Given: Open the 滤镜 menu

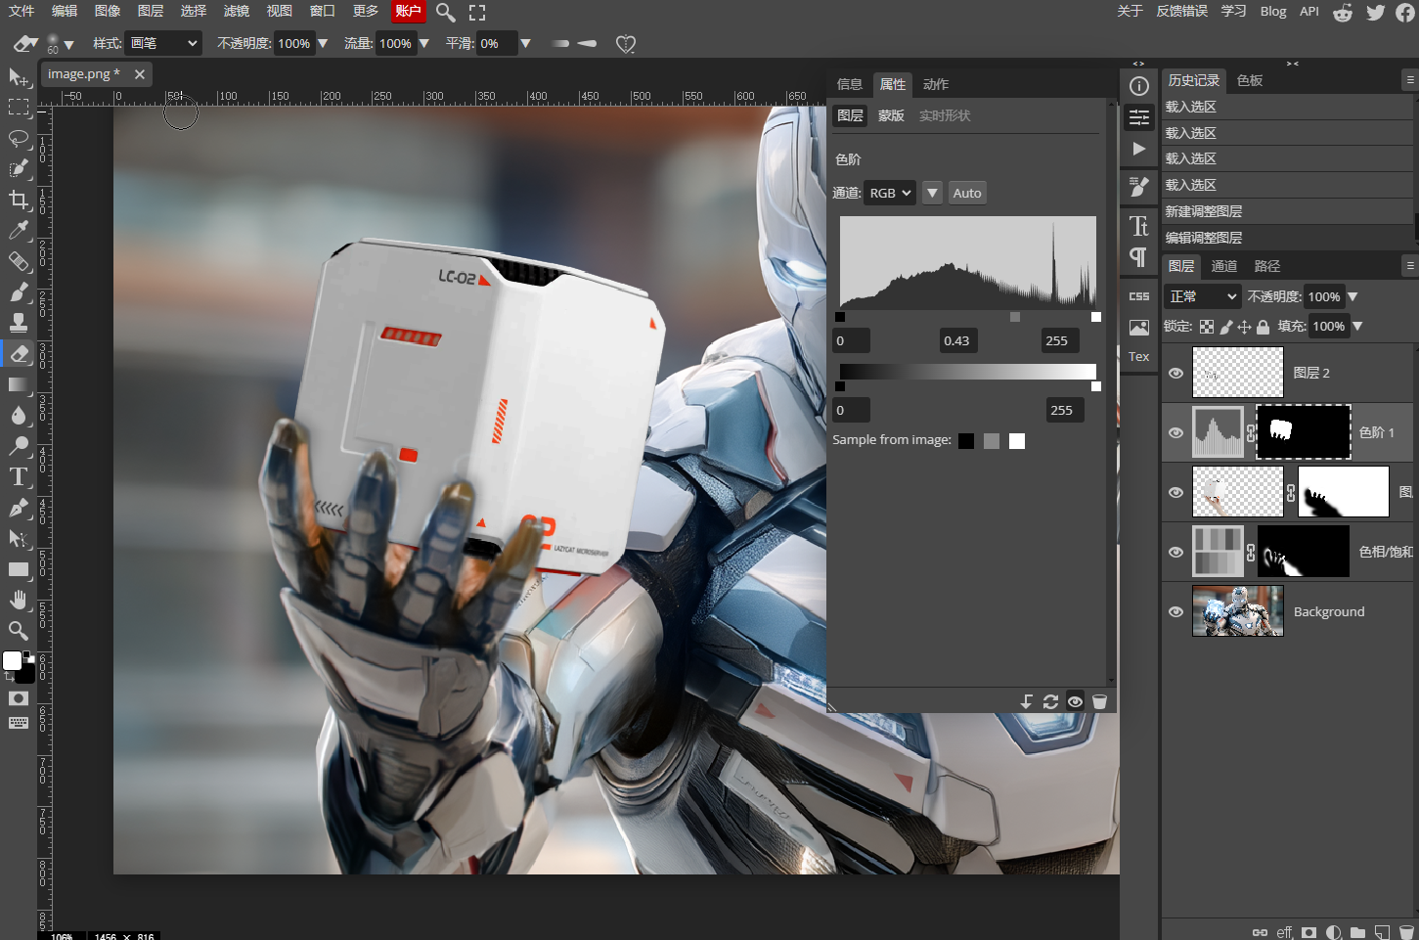Looking at the screenshot, I should (x=237, y=11).
